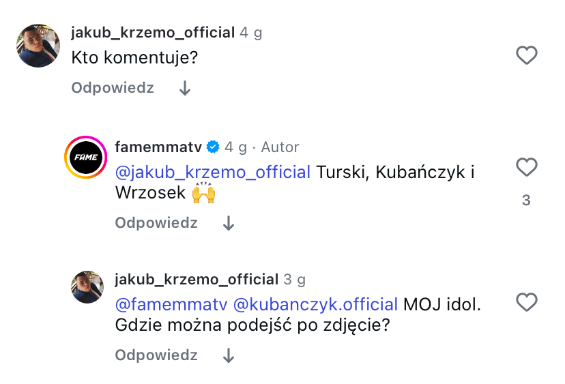The height and width of the screenshot is (384, 565).
Task: Open the FAME logo profile picture
Action: pyautogui.click(x=86, y=157)
